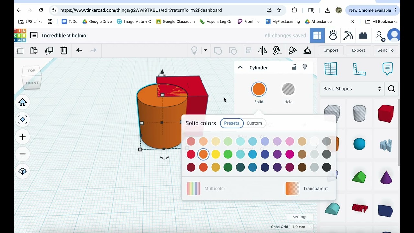This screenshot has height=233, width=414.
Task: Switch to orthographic view cube icon
Action: (x=22, y=171)
